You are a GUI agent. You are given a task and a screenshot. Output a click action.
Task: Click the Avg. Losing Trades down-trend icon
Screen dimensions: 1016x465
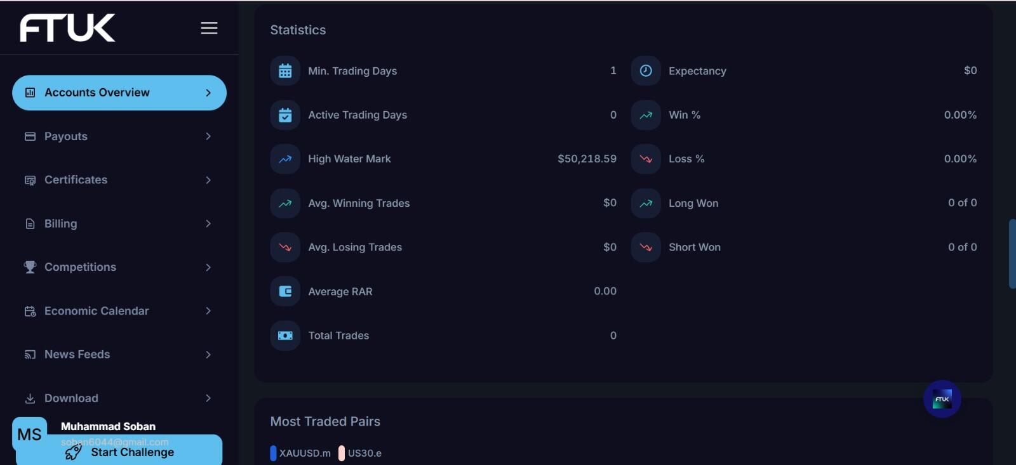pos(285,247)
